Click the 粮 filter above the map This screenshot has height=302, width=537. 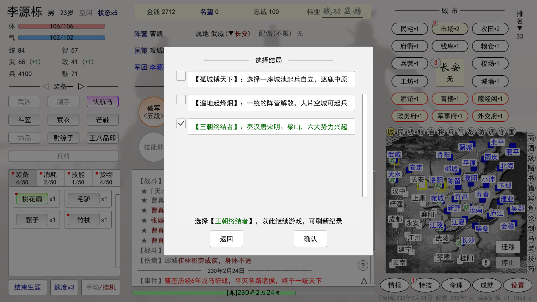(421, 132)
